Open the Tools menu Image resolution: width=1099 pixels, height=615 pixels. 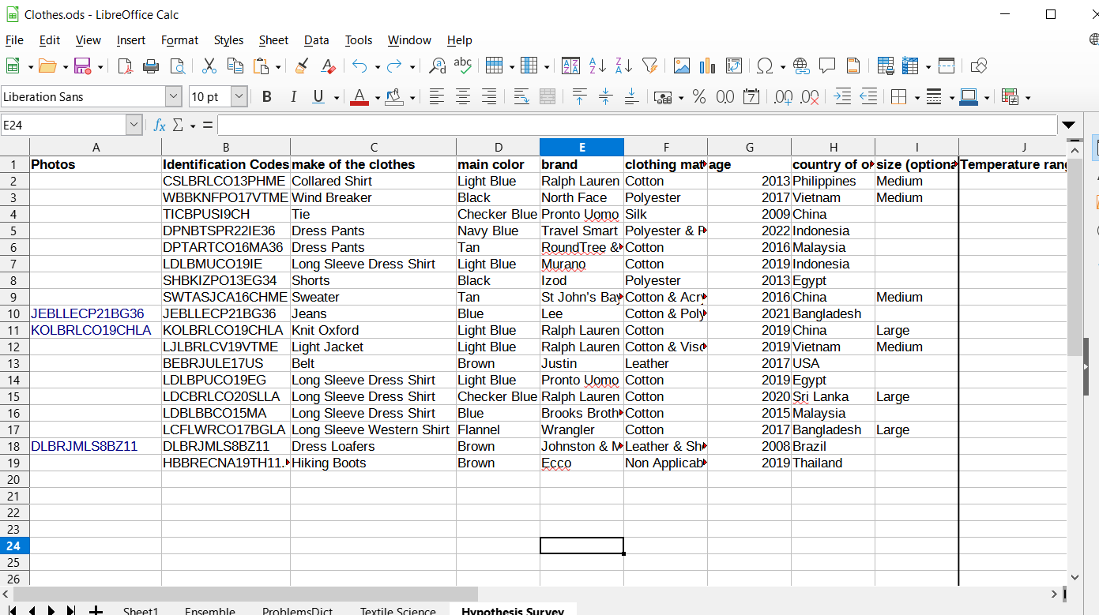[x=359, y=40]
